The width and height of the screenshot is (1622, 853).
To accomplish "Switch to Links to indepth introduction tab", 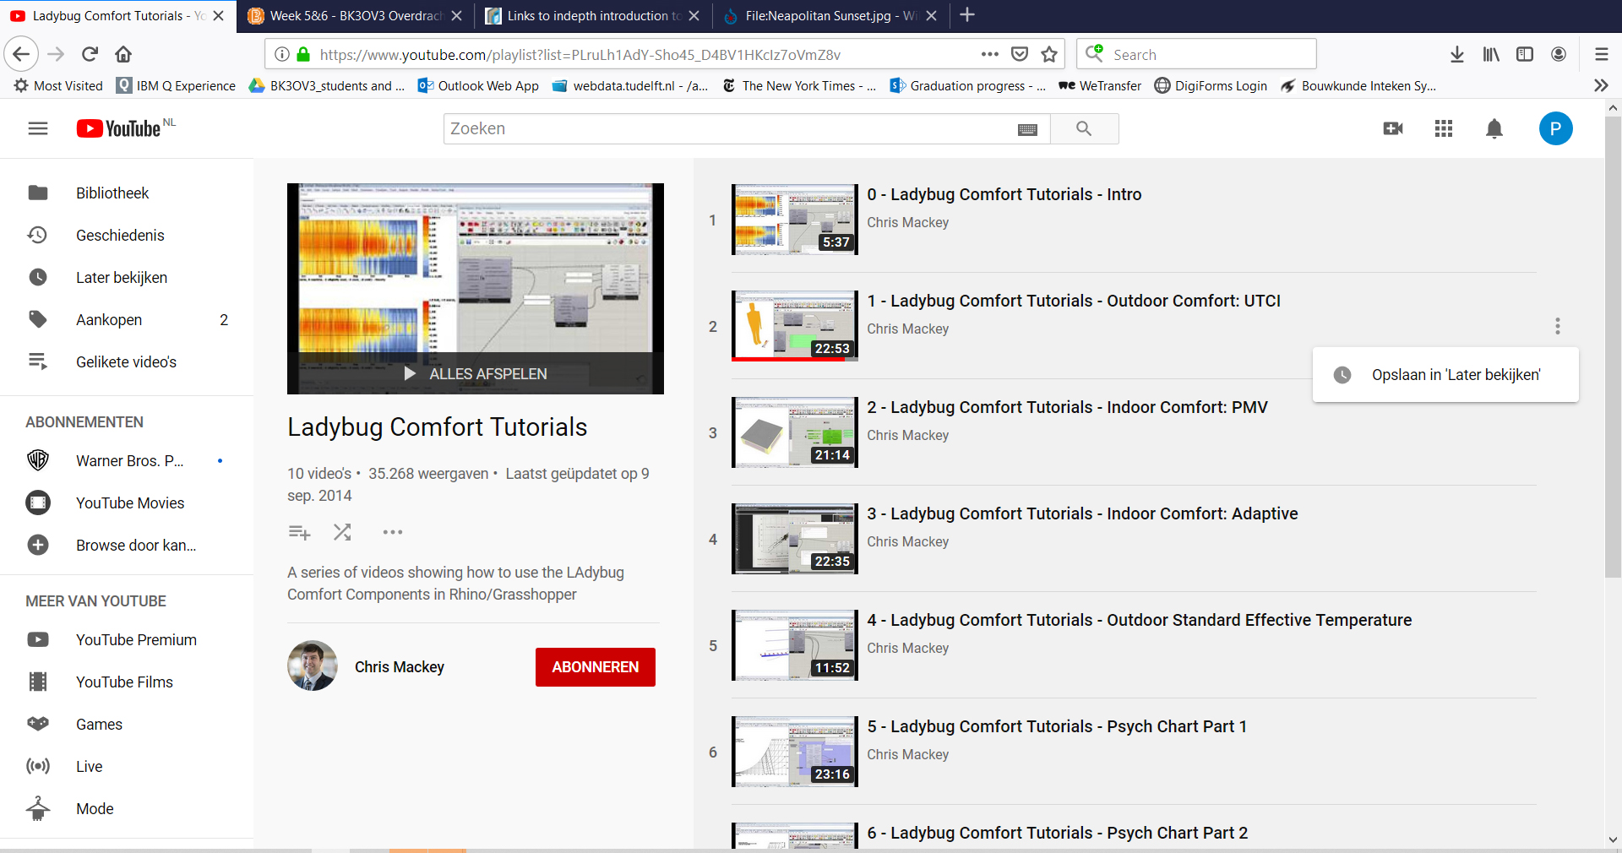I will (x=593, y=15).
